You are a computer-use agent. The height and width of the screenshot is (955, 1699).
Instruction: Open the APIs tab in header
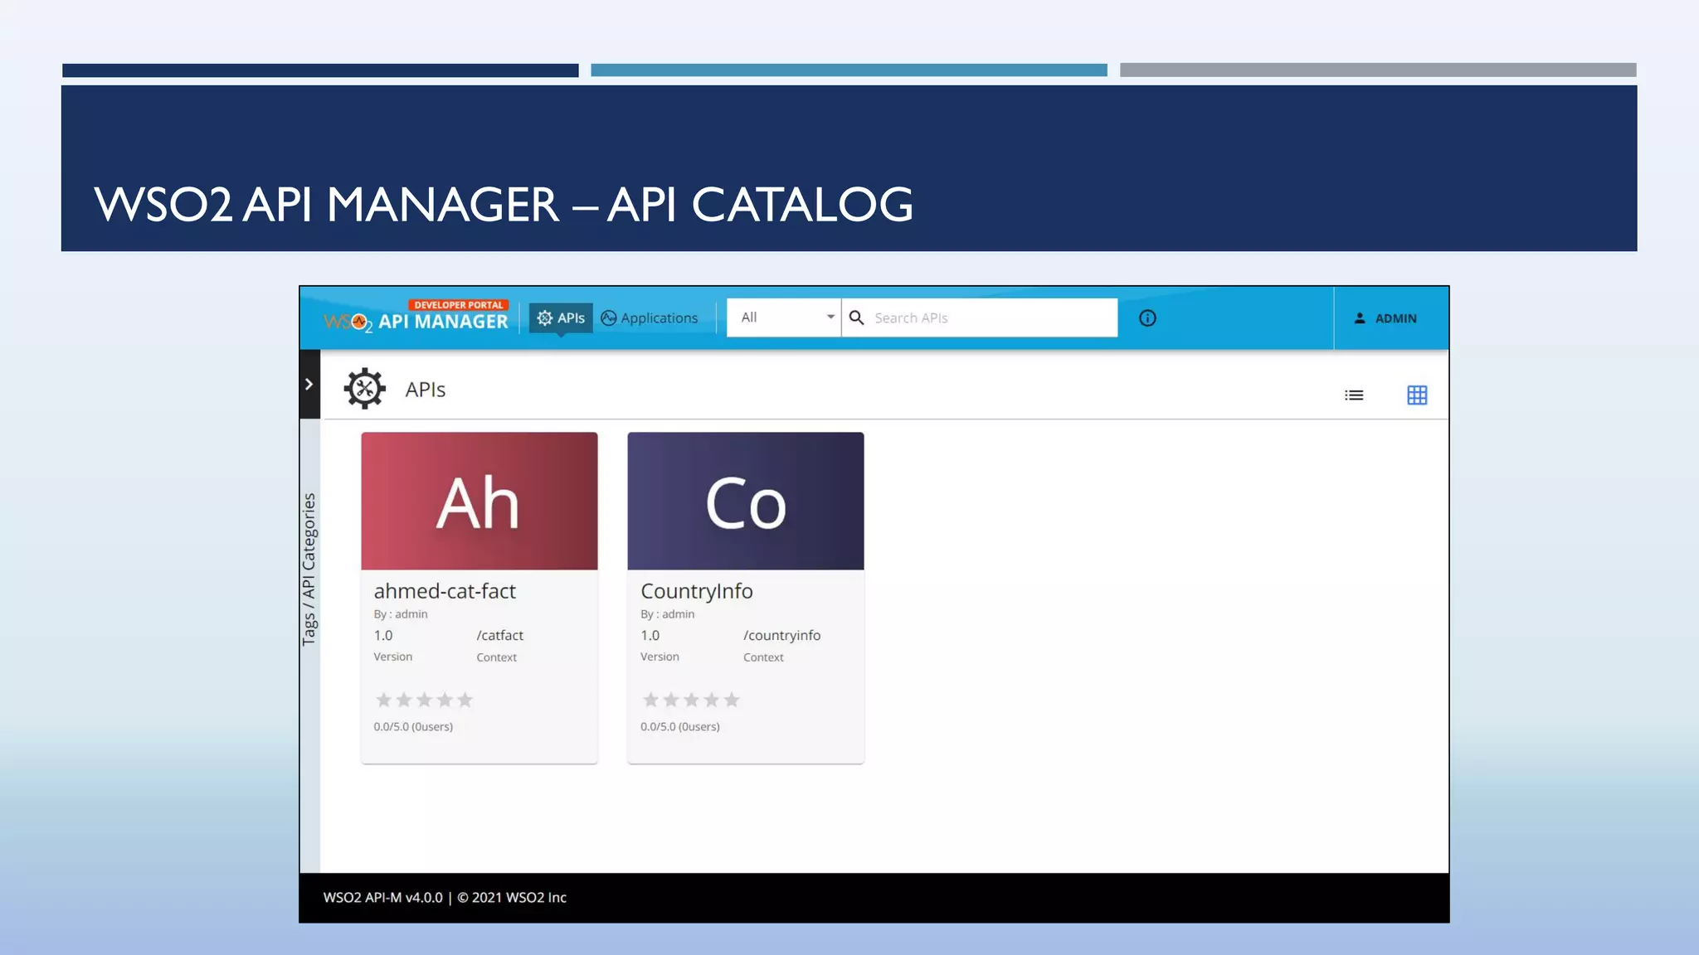pyautogui.click(x=561, y=318)
